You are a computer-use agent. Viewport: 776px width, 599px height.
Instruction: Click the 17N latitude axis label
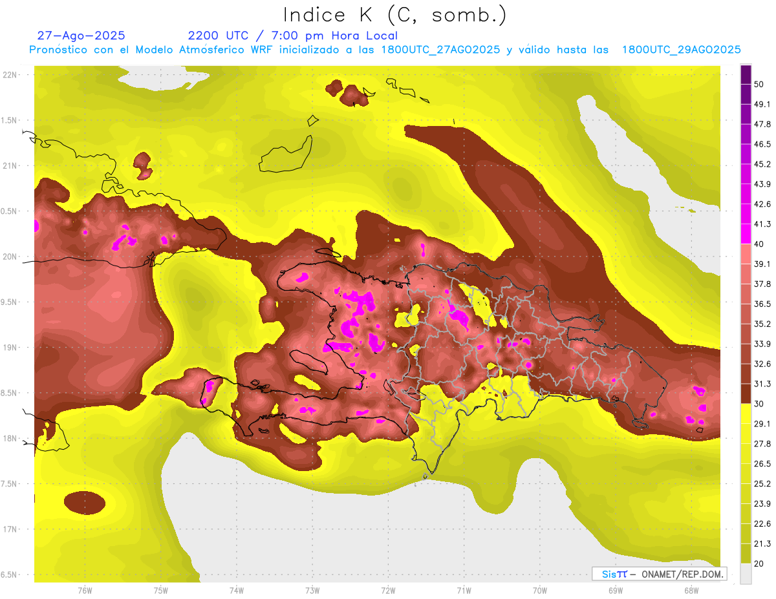[x=11, y=529]
